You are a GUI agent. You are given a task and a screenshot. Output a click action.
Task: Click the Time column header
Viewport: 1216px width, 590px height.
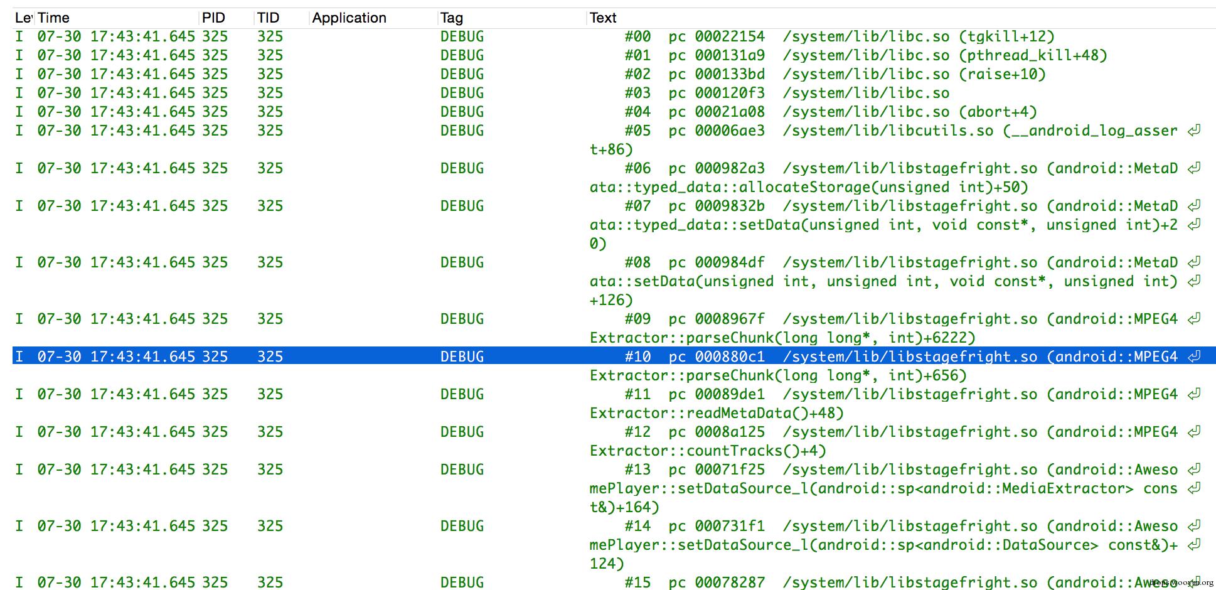pyautogui.click(x=53, y=18)
